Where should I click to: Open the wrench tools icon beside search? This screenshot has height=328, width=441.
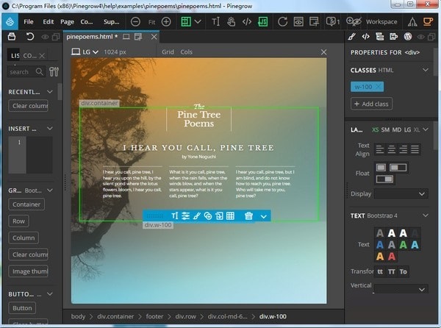(x=54, y=72)
